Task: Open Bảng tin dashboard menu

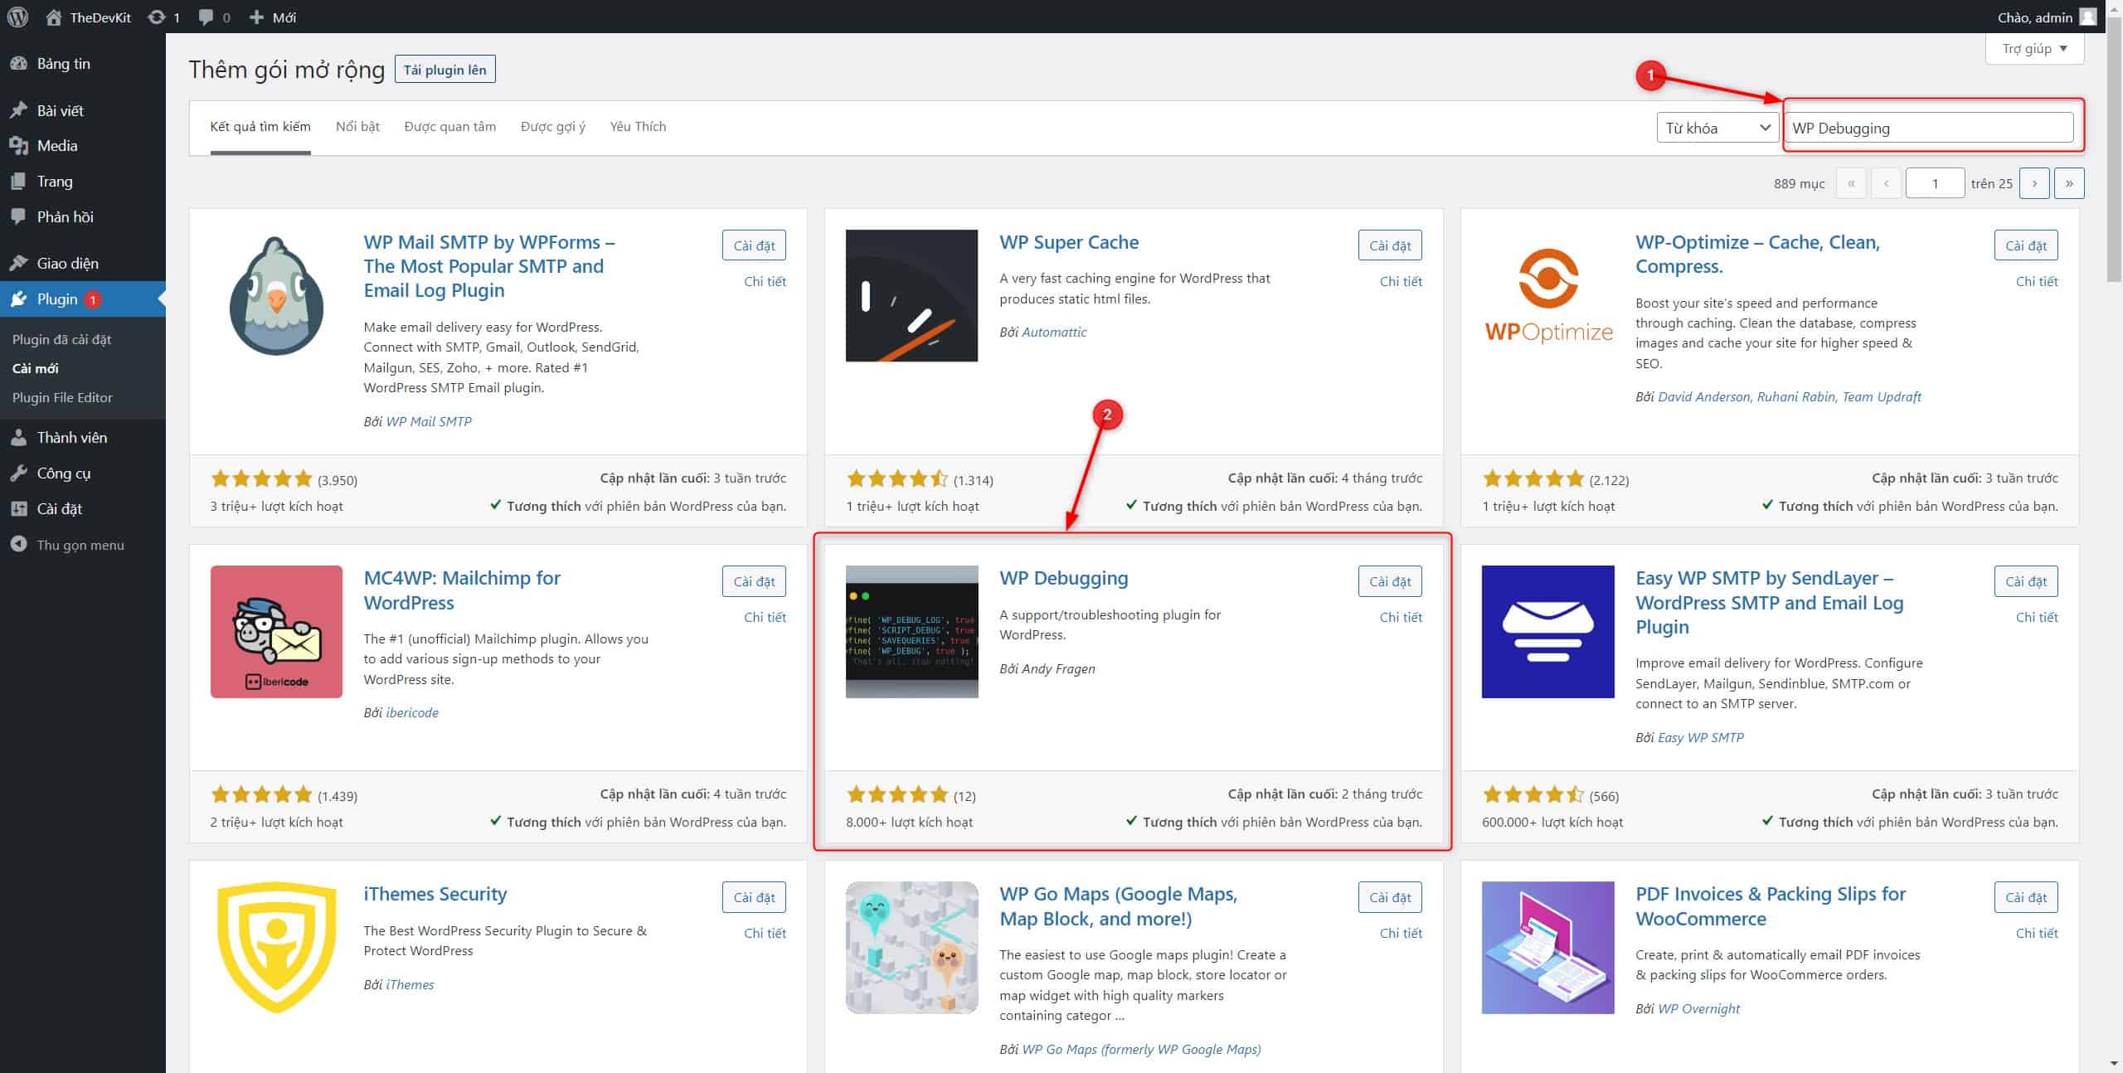Action: [83, 64]
